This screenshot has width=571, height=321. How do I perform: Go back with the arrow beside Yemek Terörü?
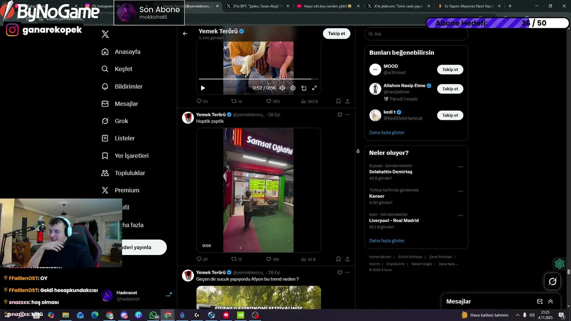pos(185,33)
